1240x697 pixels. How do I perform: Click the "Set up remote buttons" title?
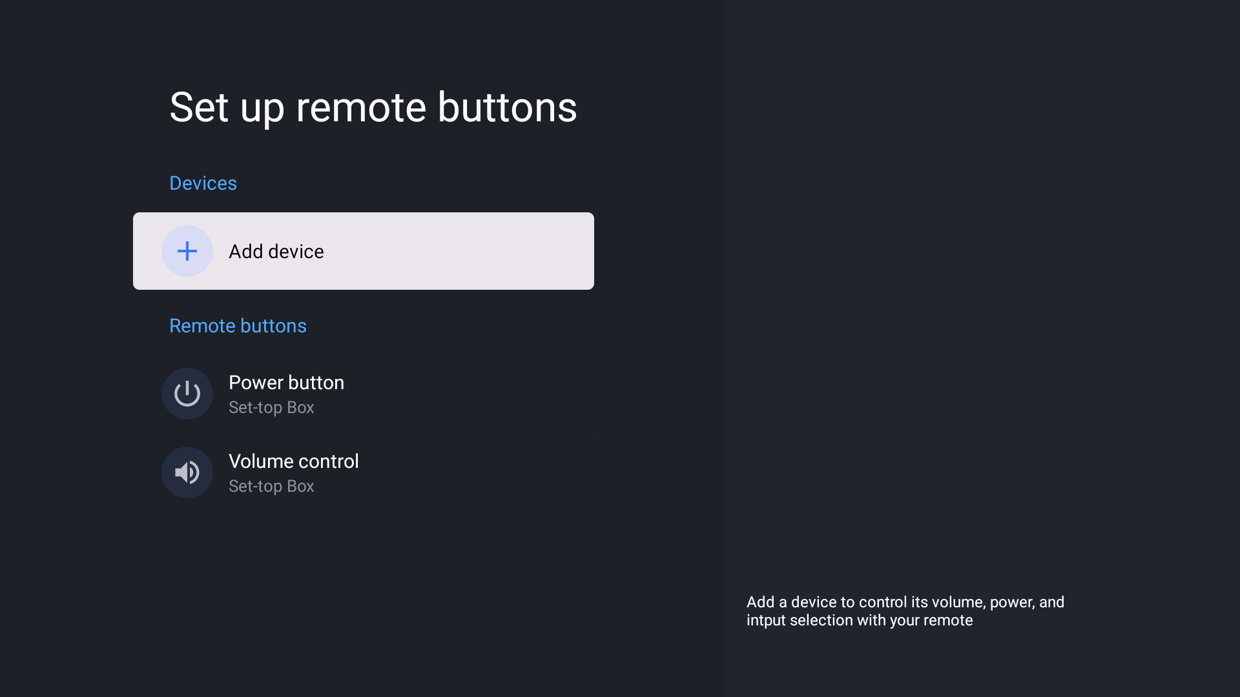[x=373, y=107]
